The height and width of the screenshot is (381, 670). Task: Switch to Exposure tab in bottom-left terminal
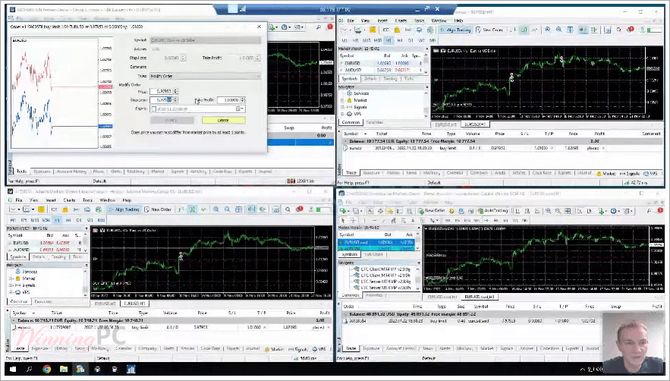click(x=39, y=348)
